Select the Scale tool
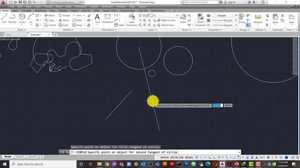300x168 pixels. click(x=64, y=25)
